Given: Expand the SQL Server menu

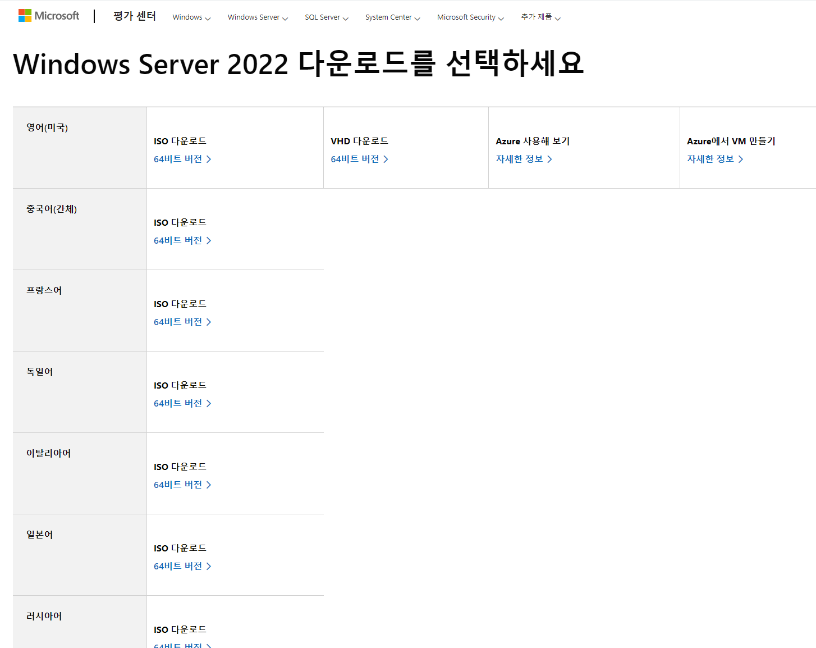Looking at the screenshot, I should [x=327, y=17].
